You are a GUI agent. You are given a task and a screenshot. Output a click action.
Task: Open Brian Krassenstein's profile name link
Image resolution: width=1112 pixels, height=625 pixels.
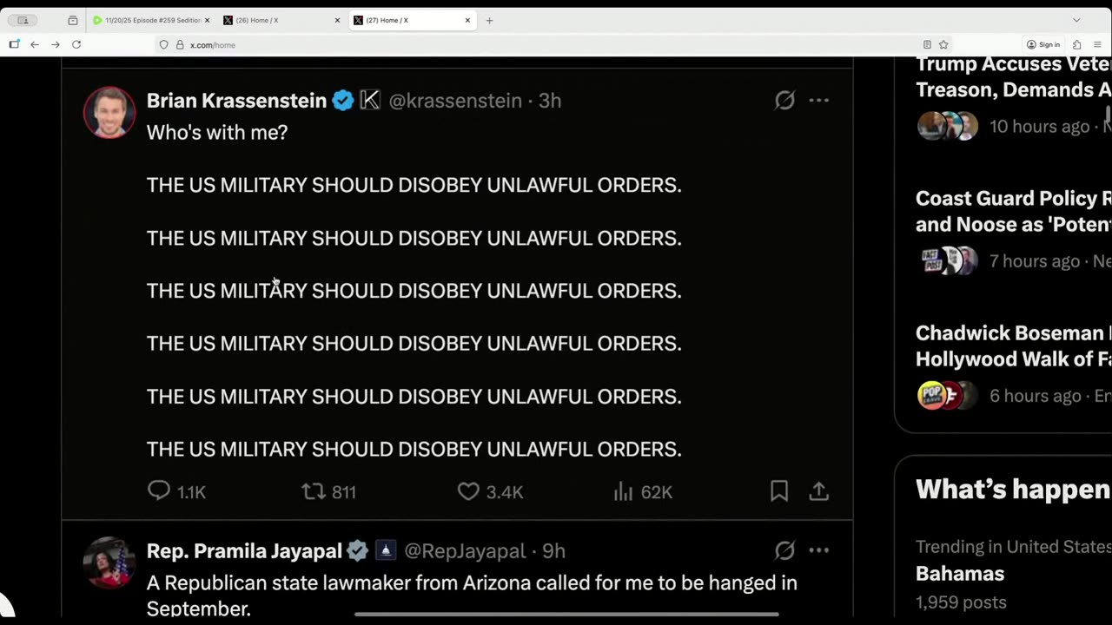pos(236,101)
